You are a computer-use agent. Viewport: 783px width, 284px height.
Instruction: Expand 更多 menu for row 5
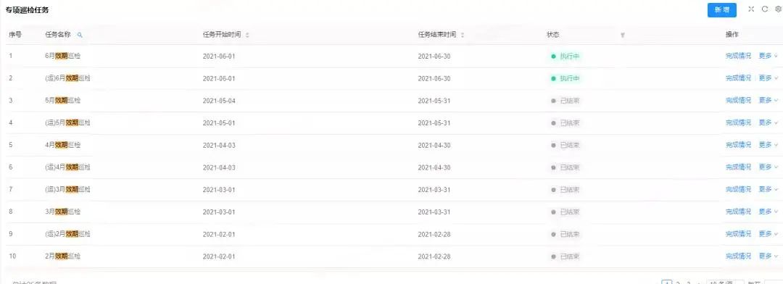pyautogui.click(x=768, y=145)
